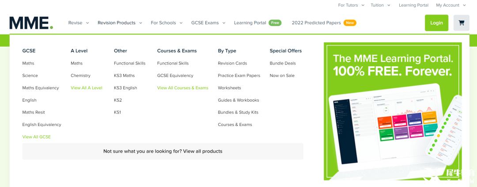Image resolution: width=477 pixels, height=187 pixels.
Task: Click the green Login button
Action: (x=436, y=23)
